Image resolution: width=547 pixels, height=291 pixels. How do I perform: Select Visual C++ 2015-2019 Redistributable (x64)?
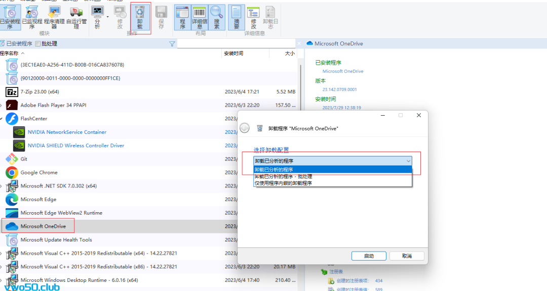[99, 254]
